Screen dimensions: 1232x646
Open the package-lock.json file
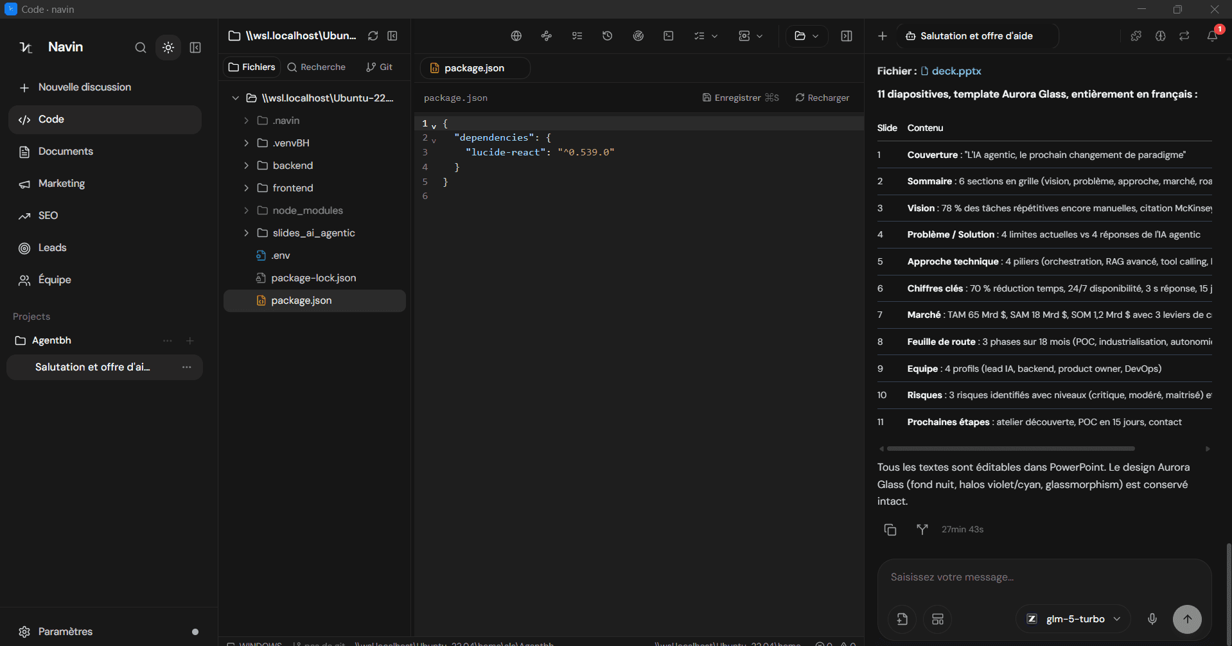tap(315, 278)
